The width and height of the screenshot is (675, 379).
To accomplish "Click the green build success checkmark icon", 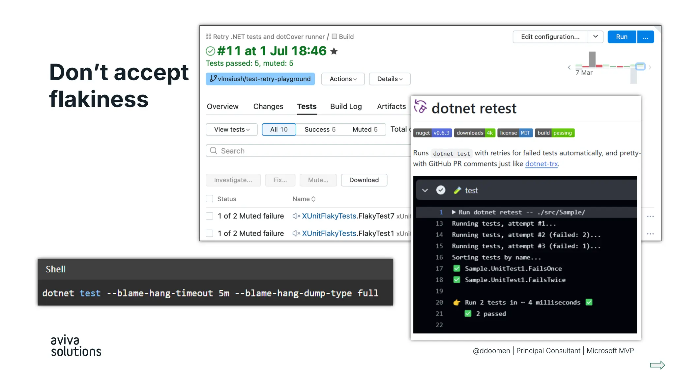I will (210, 51).
